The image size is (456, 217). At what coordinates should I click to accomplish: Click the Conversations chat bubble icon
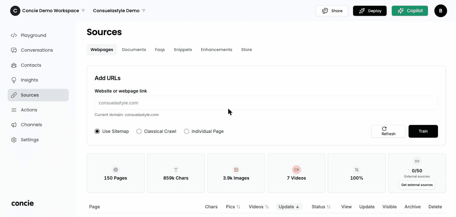tap(14, 50)
